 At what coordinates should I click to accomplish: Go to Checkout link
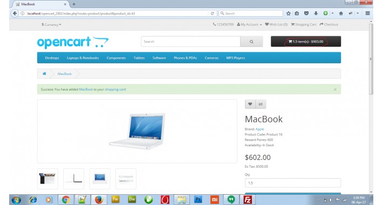[329, 24]
